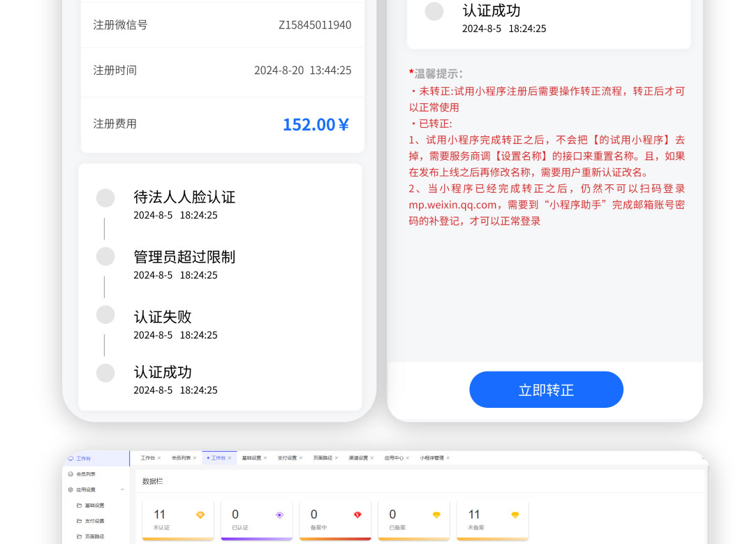
Task: Click the 立即转正 button
Action: coord(546,390)
